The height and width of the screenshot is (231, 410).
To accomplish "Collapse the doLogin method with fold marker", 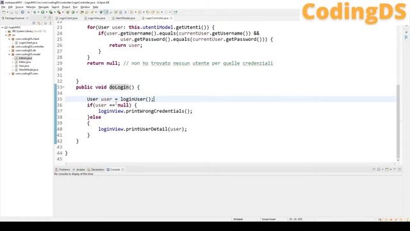I will click(63, 87).
